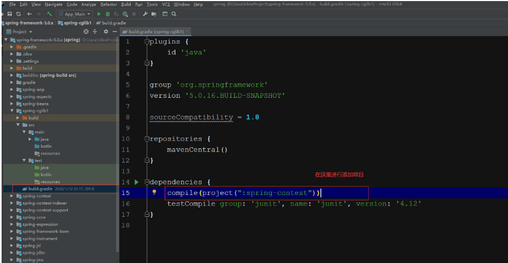This screenshot has height=263, width=508.
Task: Open the File menu
Action: (x=13, y=5)
